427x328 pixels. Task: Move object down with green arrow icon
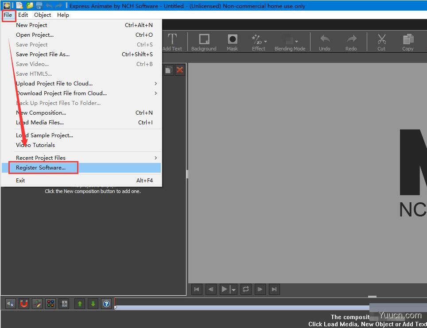tap(92, 304)
